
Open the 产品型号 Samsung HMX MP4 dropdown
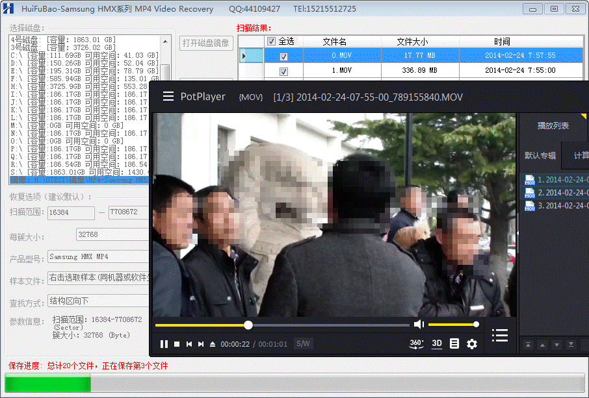[98, 257]
